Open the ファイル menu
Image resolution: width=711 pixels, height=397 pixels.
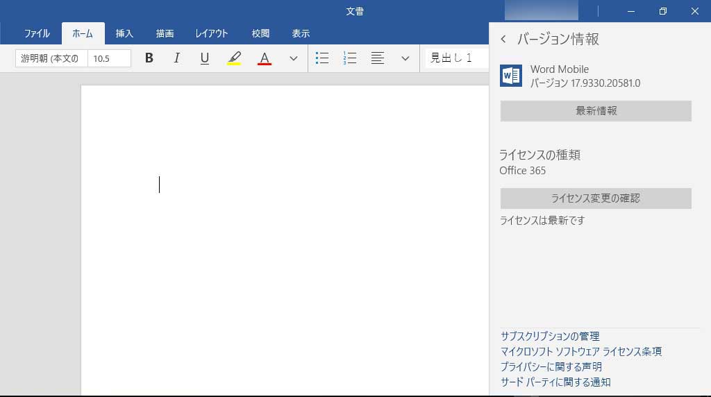click(x=37, y=33)
